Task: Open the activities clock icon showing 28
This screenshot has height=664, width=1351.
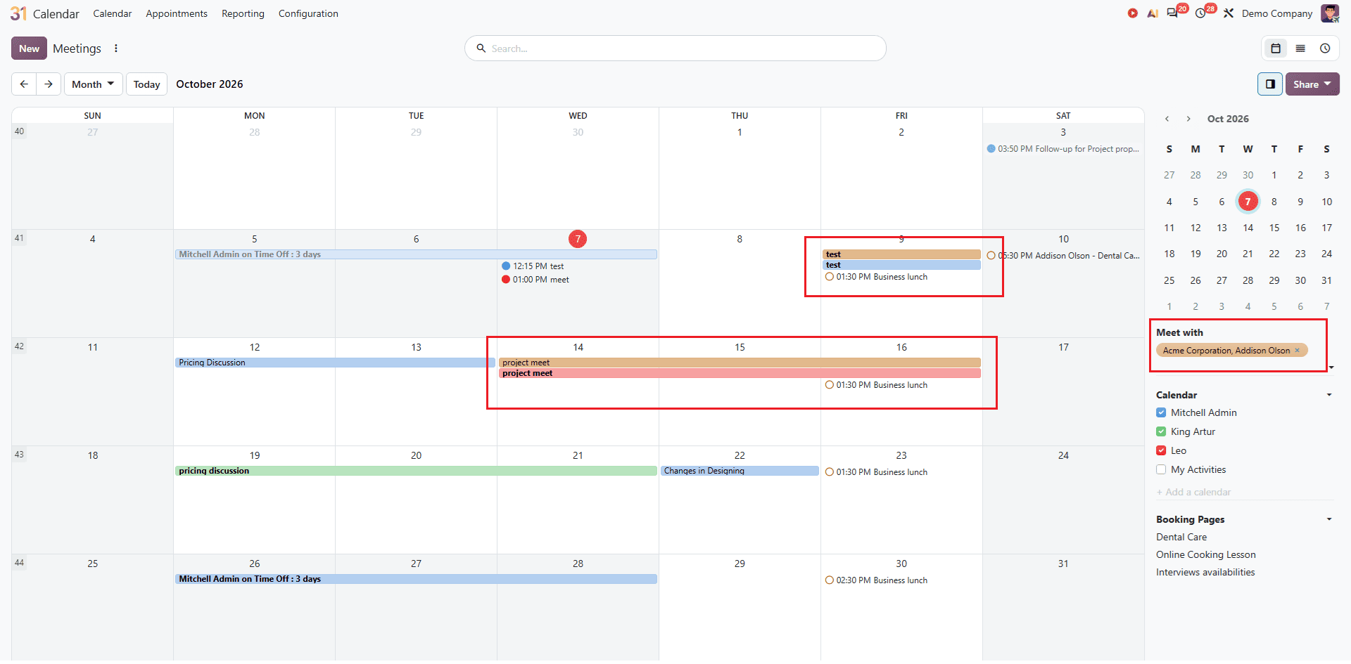Action: coord(1202,13)
